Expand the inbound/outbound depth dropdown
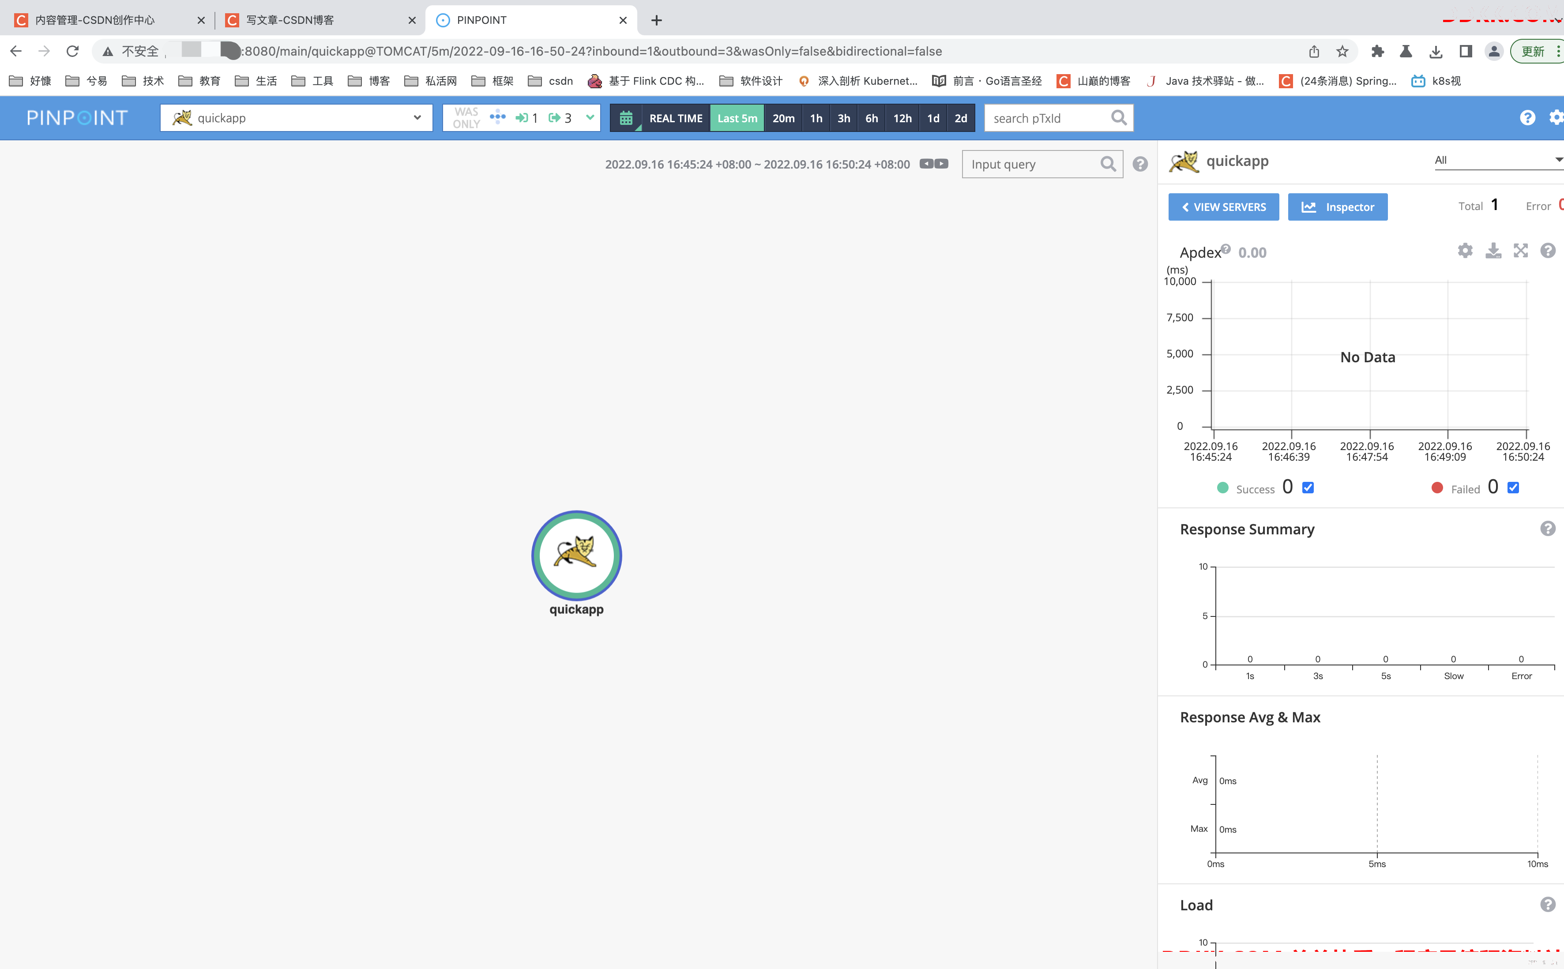 [590, 117]
